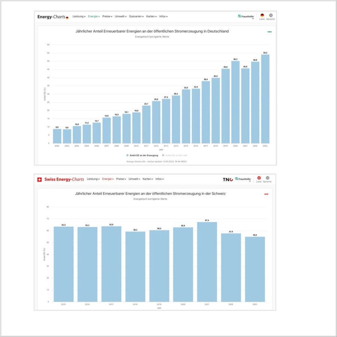The height and width of the screenshot is (337, 337).
Task: Open the green three-dot menu of the Germany chart
Action: pyautogui.click(x=270, y=32)
